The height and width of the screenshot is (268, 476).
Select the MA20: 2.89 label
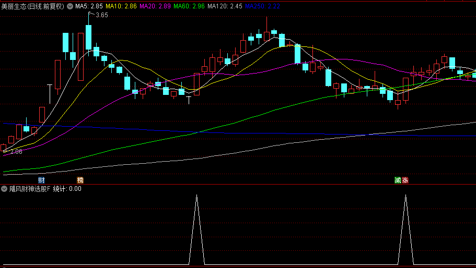[155, 6]
